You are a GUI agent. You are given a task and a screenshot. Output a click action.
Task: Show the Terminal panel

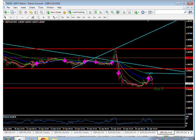36,12
